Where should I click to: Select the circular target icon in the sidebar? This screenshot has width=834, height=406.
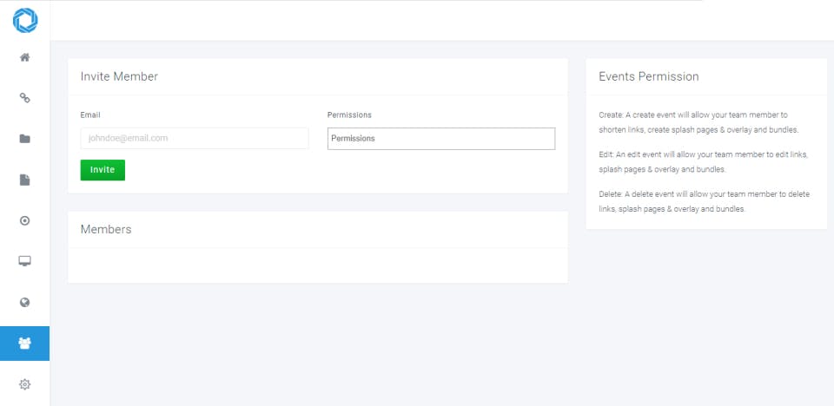(x=25, y=220)
